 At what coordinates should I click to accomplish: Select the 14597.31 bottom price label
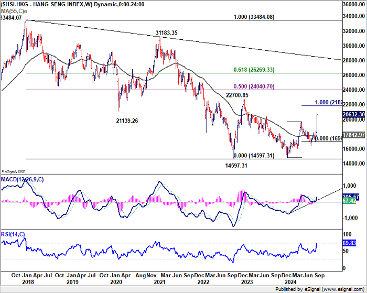click(236, 166)
